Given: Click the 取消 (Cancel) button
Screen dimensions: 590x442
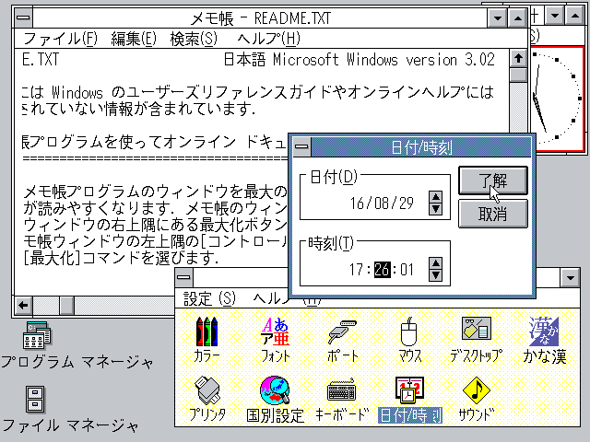Looking at the screenshot, I should (x=493, y=214).
